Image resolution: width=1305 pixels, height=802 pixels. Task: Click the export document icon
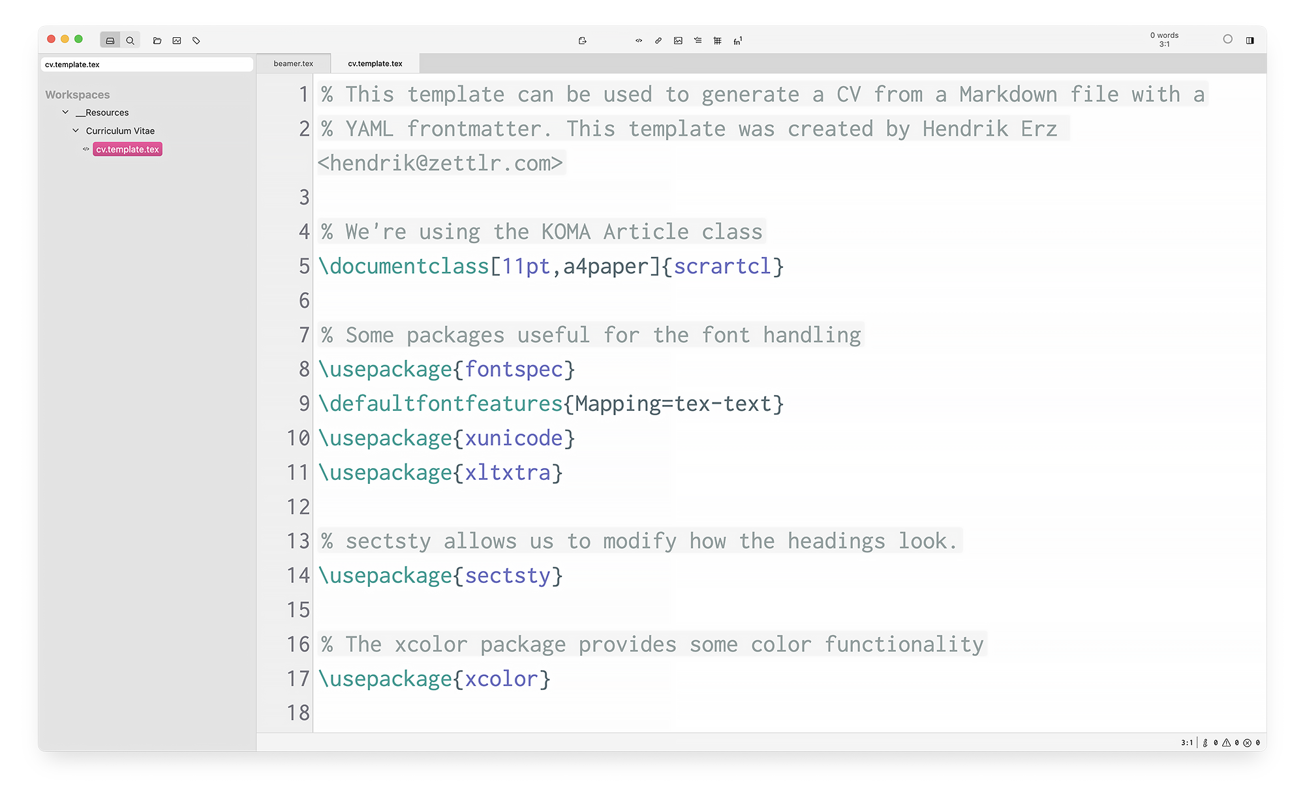583,40
